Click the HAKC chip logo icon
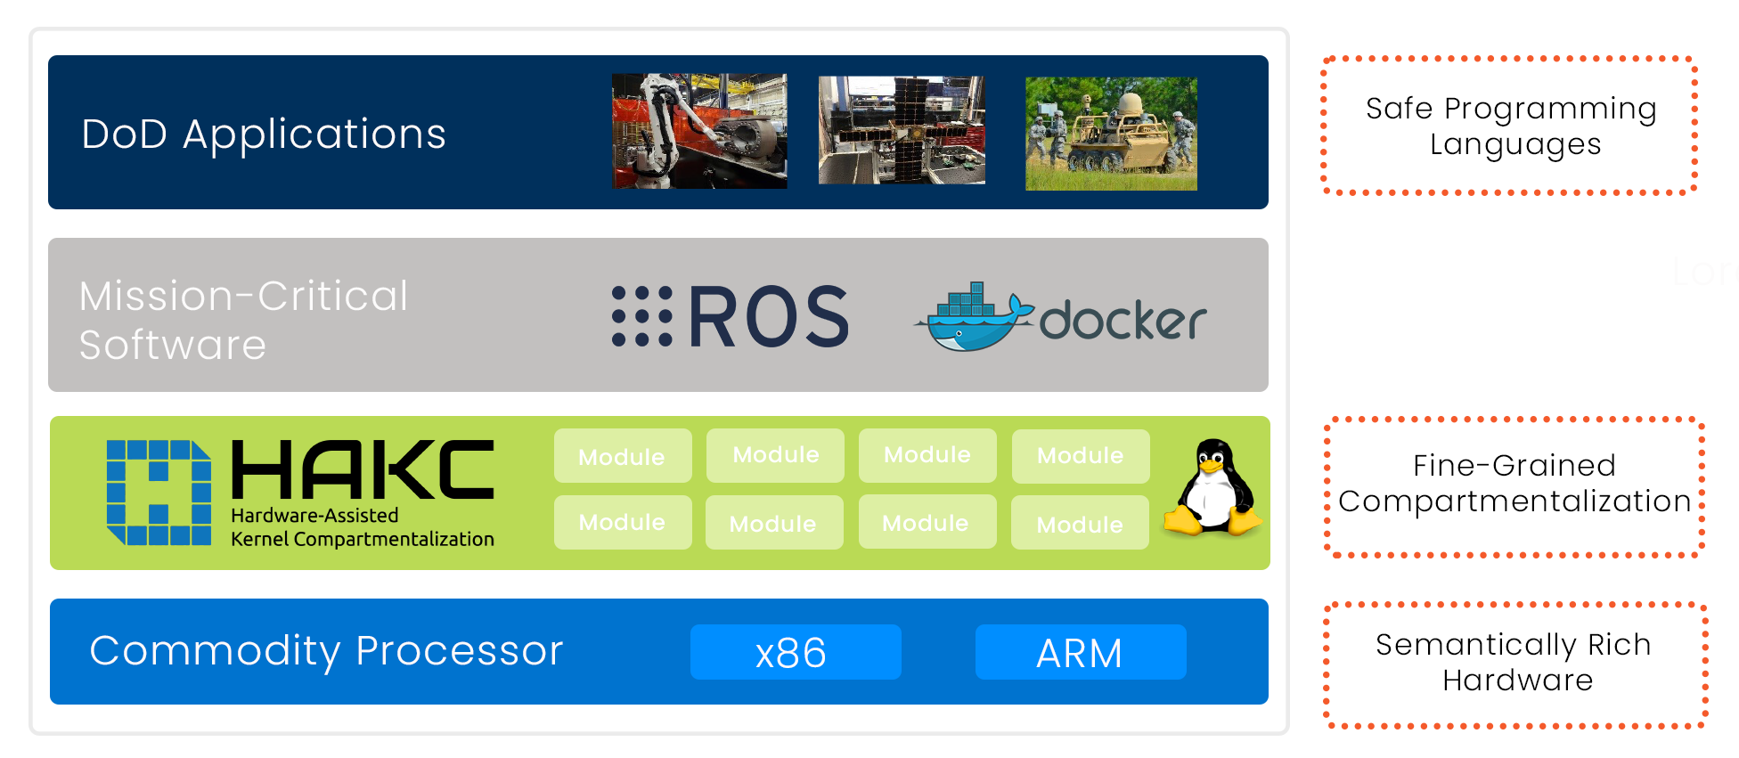This screenshot has height=758, width=1739. coord(159,492)
